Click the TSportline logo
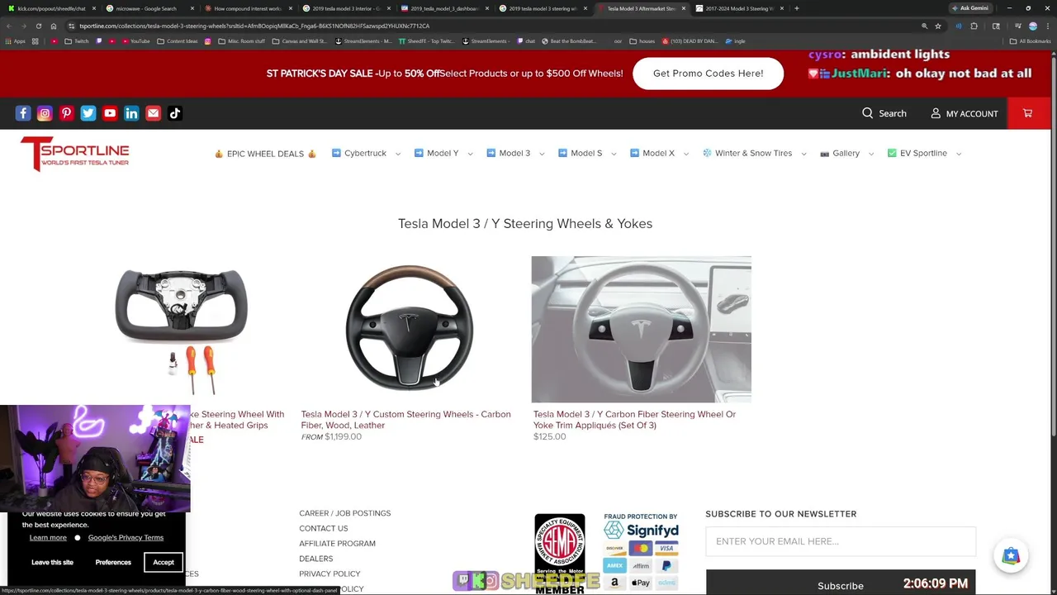 click(75, 154)
